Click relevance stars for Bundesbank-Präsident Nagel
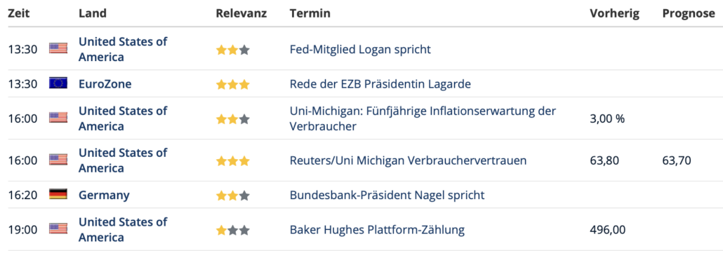The height and width of the screenshot is (253, 723). click(x=233, y=196)
